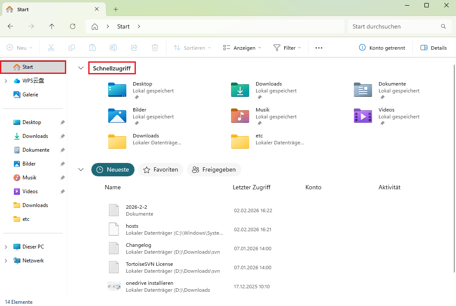
Task: Open the Filter dropdown
Action: [287, 48]
